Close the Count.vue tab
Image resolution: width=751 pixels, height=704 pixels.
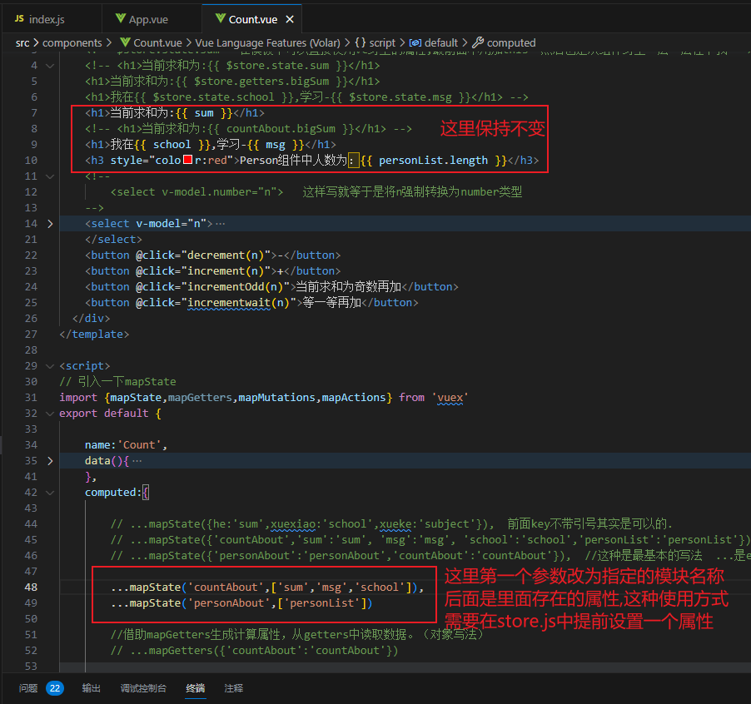(x=289, y=20)
